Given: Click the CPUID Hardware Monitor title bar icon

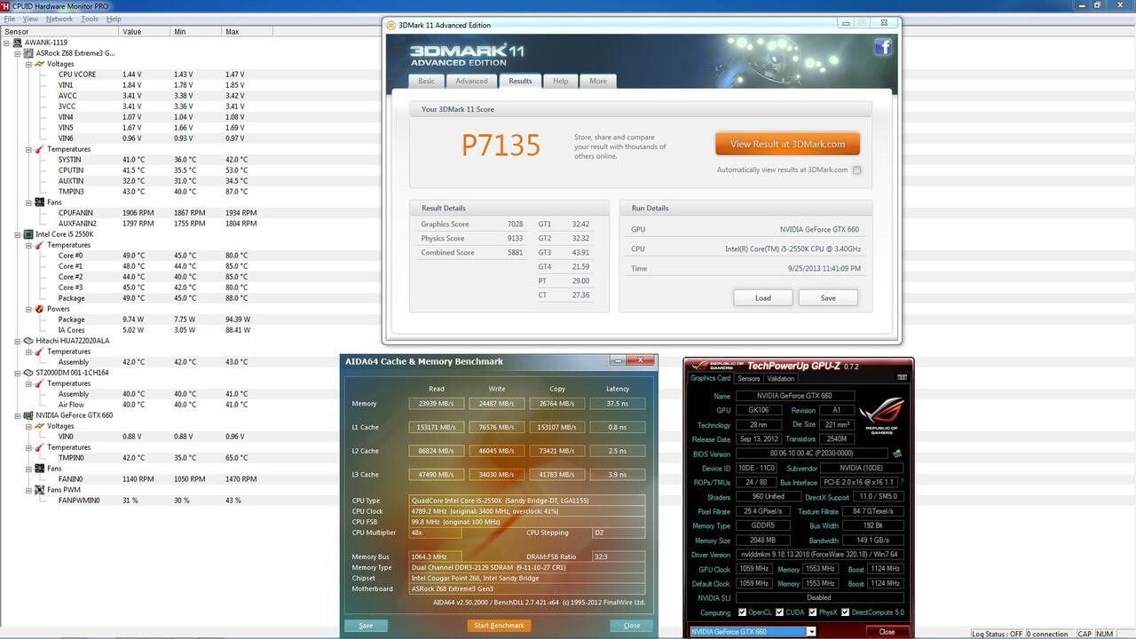Looking at the screenshot, I should pos(4,5).
